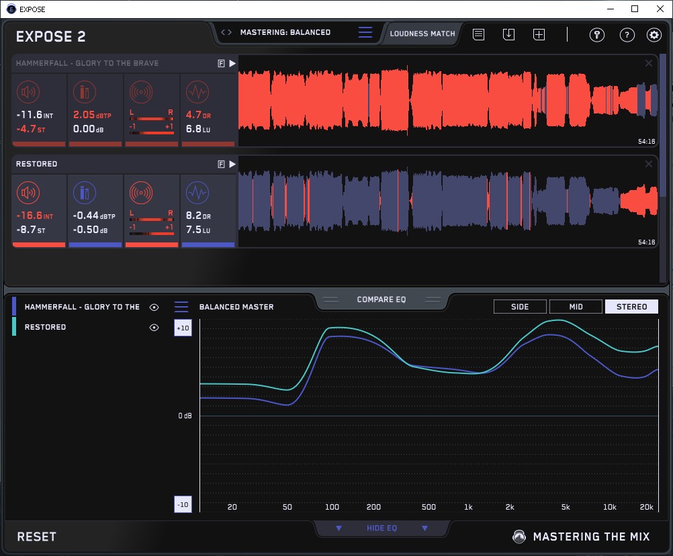673x556 pixels.
Task: Collapse the EQ panel with Hide EQ
Action: pyautogui.click(x=382, y=528)
